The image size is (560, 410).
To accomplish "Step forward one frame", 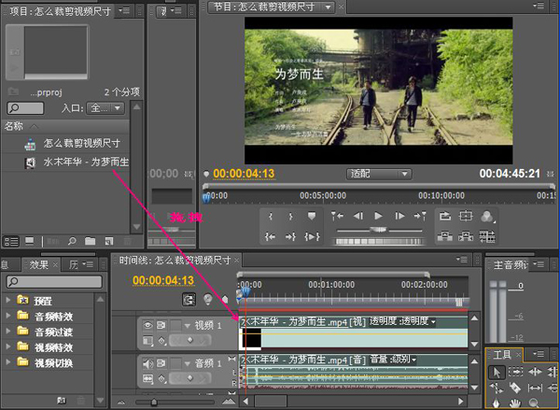I will coord(399,216).
